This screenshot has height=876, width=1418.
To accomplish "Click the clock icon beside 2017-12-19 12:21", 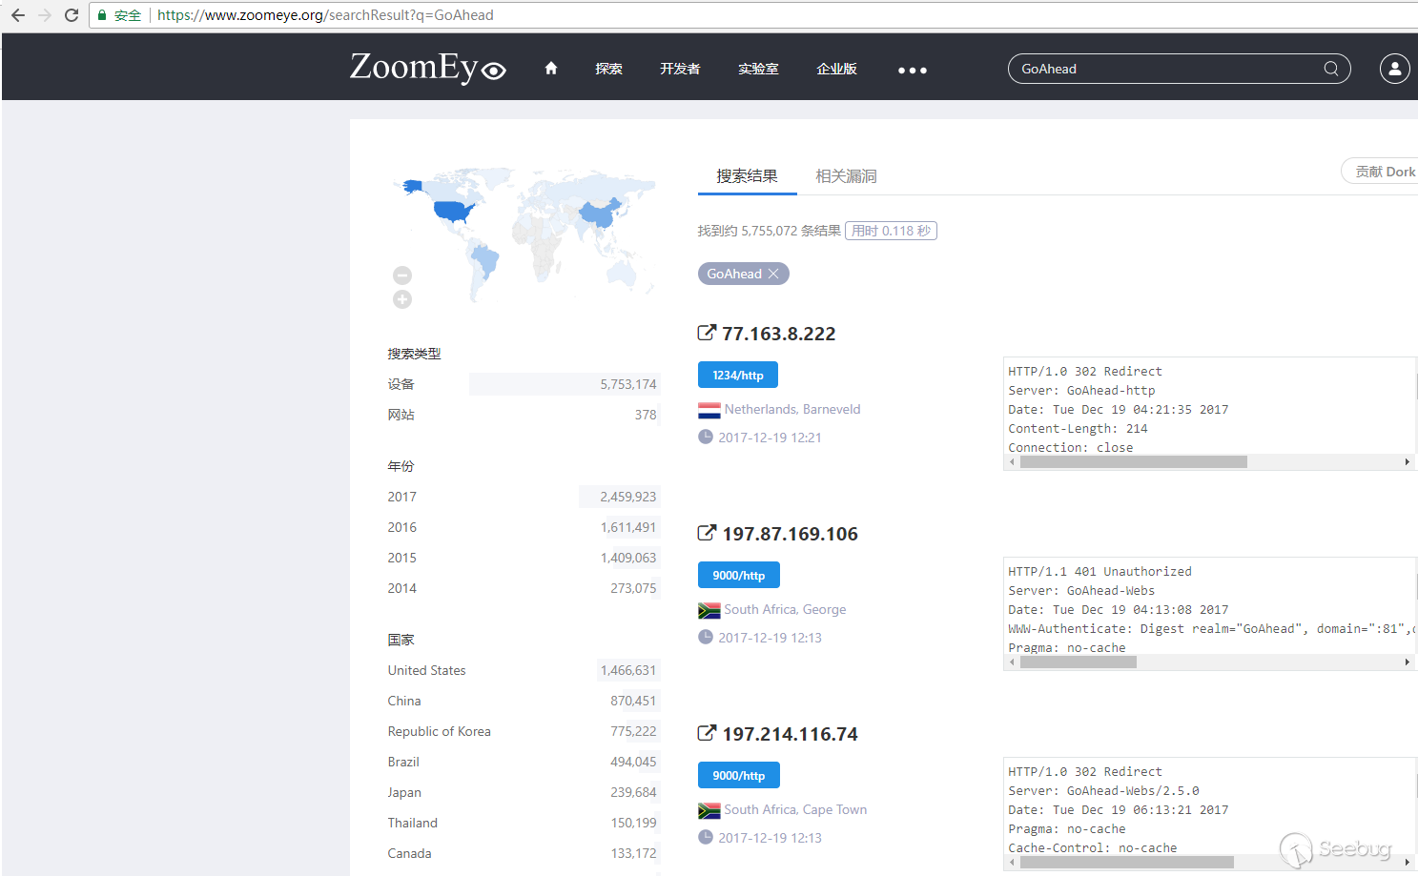I will (706, 437).
